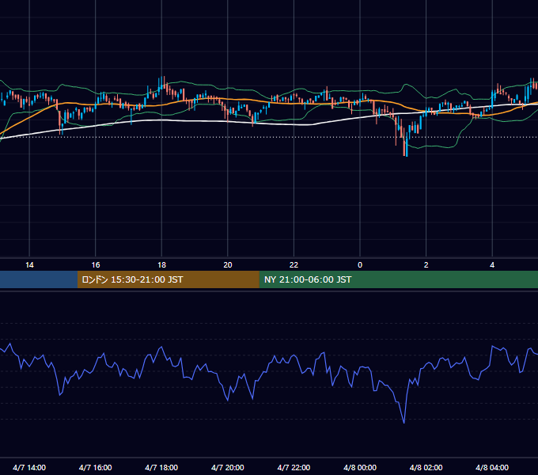This screenshot has height=475, width=538.
Task: Click the NY 21:00-06:00 JST session bar
Action: pos(398,279)
